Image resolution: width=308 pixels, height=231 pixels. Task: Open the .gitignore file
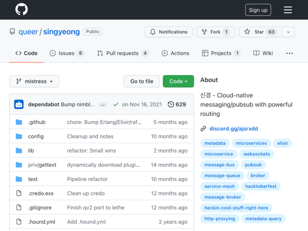tap(39, 207)
